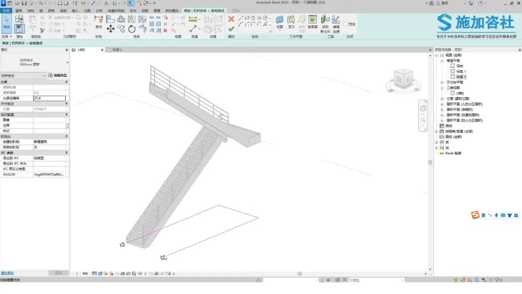Select 标高 1 in the project browser
Screen dimensions: 522x294
[x=461, y=71]
